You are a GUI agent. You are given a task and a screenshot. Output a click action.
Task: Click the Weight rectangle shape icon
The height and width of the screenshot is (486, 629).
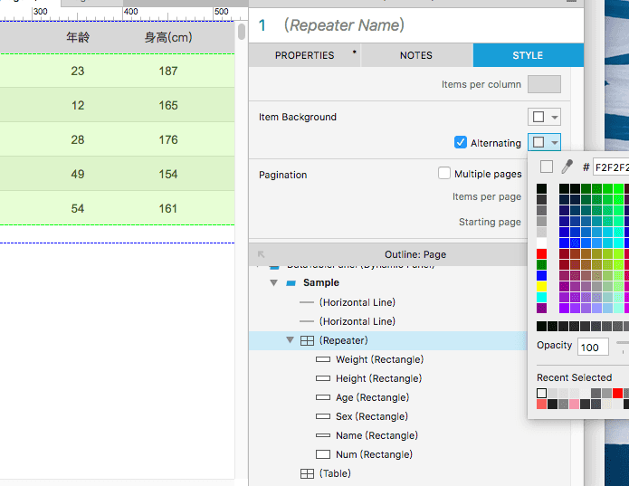click(x=323, y=359)
